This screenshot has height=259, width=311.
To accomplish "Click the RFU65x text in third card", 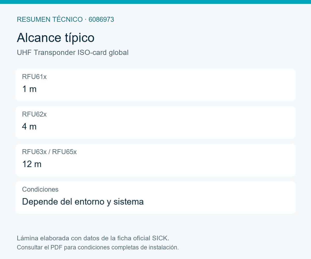I will tap(65, 152).
